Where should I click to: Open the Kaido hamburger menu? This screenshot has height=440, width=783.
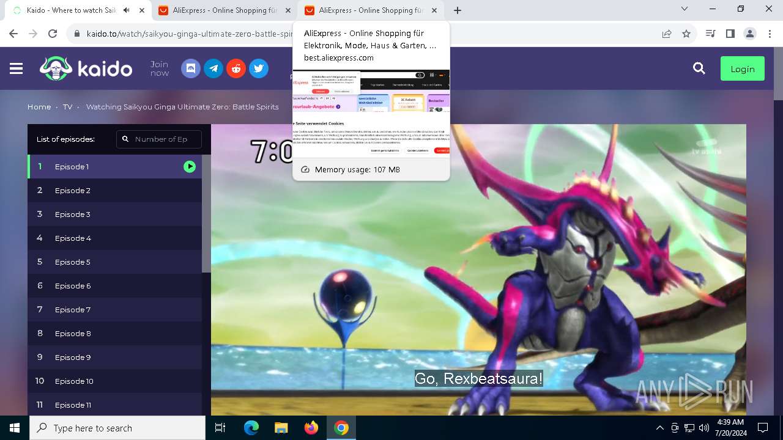[17, 69]
